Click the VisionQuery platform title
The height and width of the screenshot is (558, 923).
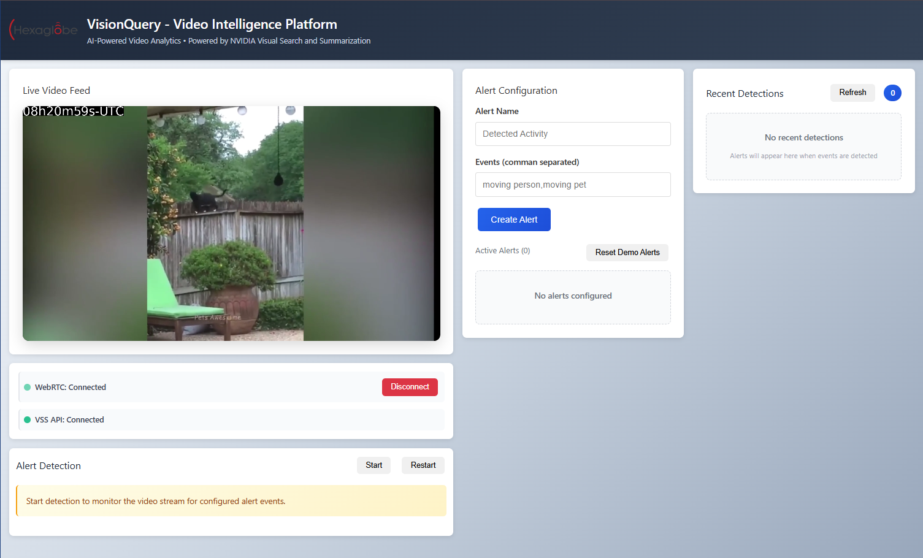212,25
